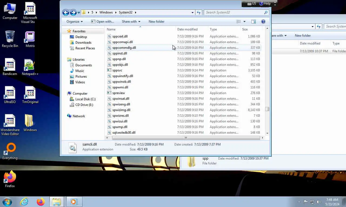Image resolution: width=346 pixels, height=207 pixels.
Task: Open Explorer help question mark icon
Action: 263,22
